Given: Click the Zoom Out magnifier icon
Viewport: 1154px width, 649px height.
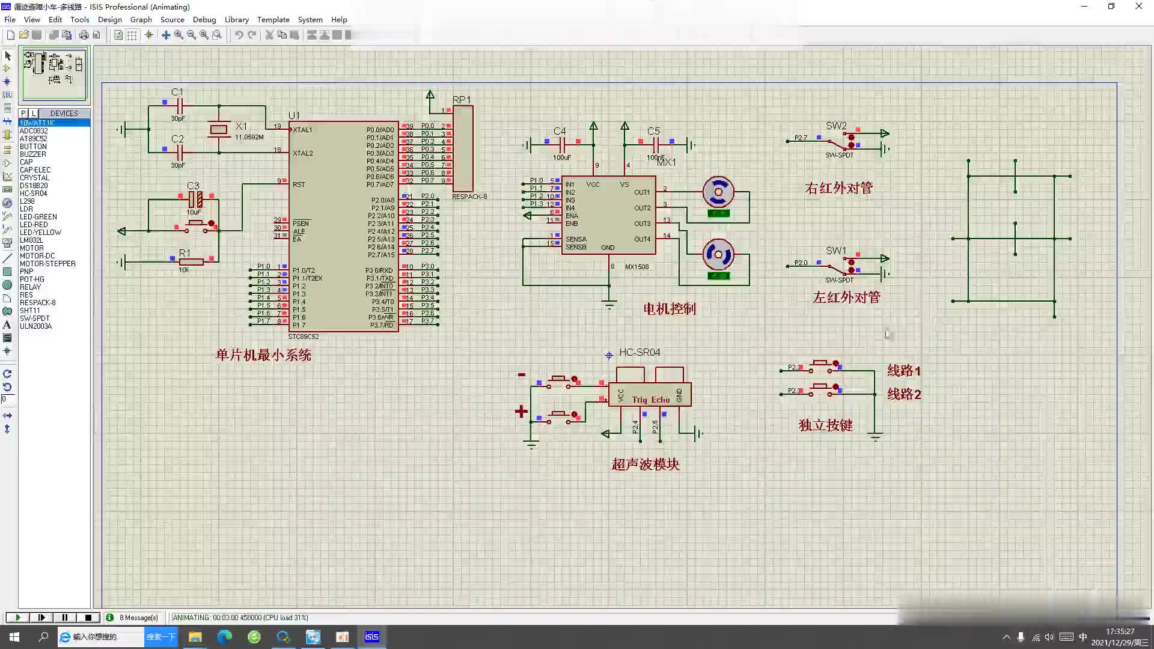Looking at the screenshot, I should pyautogui.click(x=191, y=35).
